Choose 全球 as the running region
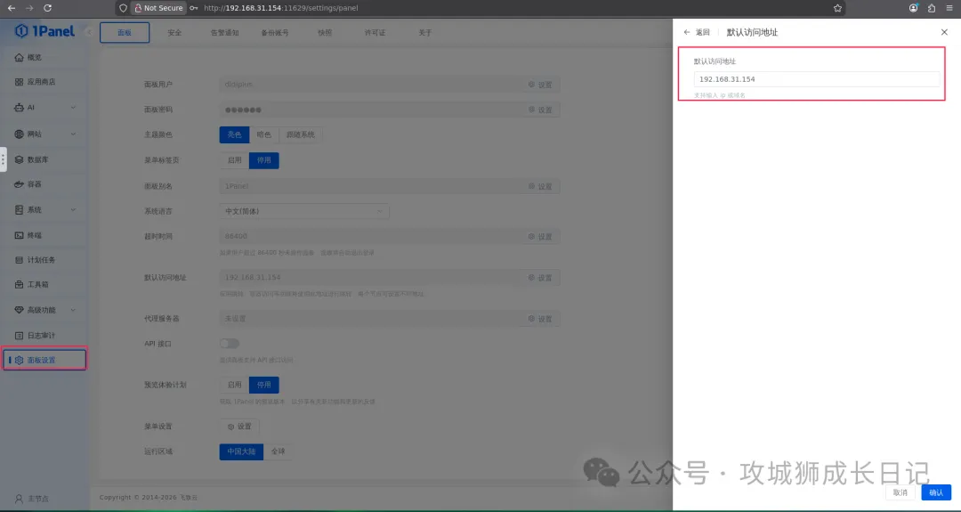The height and width of the screenshot is (512, 961). (278, 451)
